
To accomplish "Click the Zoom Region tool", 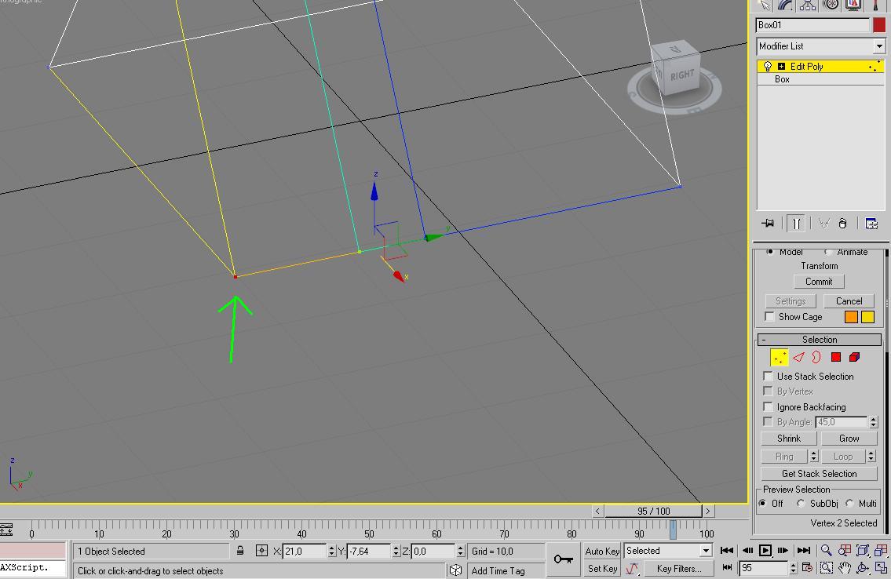I will pyautogui.click(x=826, y=568).
